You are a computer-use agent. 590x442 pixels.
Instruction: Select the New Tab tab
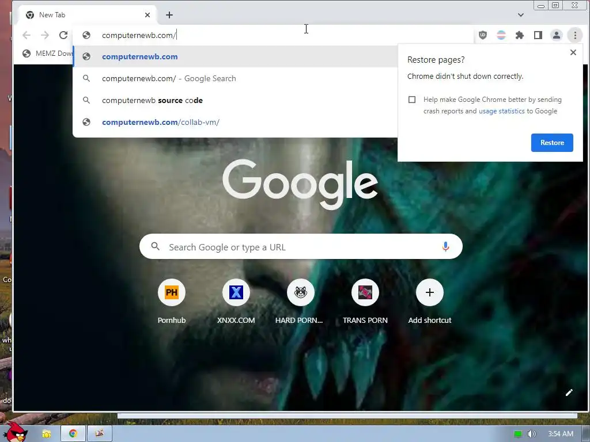tap(88, 15)
